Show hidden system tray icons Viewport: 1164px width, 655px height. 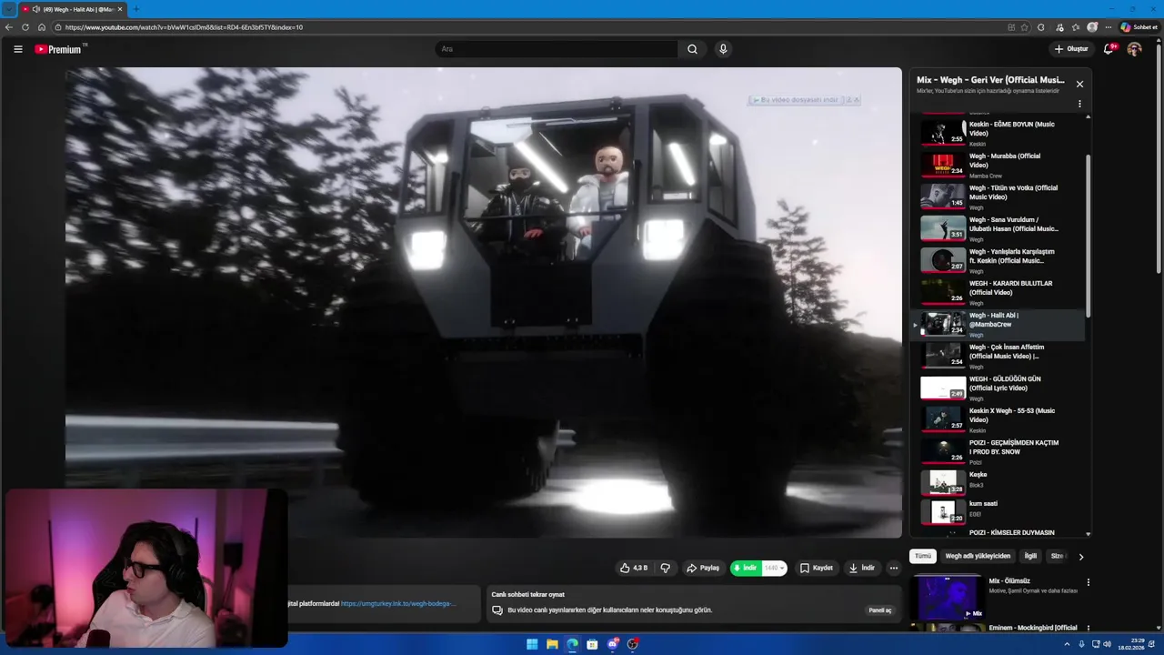(x=1068, y=644)
